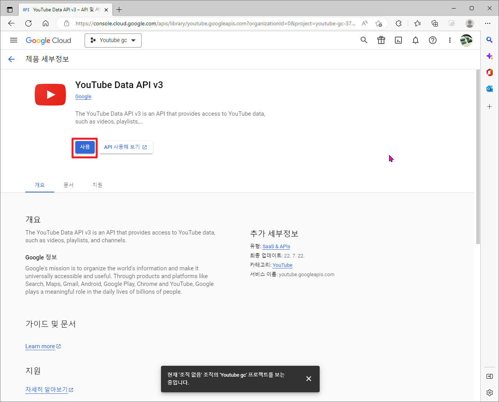The height and width of the screenshot is (402, 499).
Task: Click the browser profile avatar icon
Action: [x=470, y=23]
